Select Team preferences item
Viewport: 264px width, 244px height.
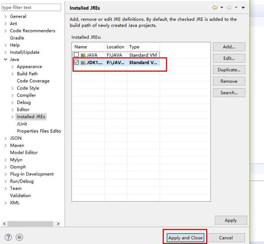(x=16, y=188)
